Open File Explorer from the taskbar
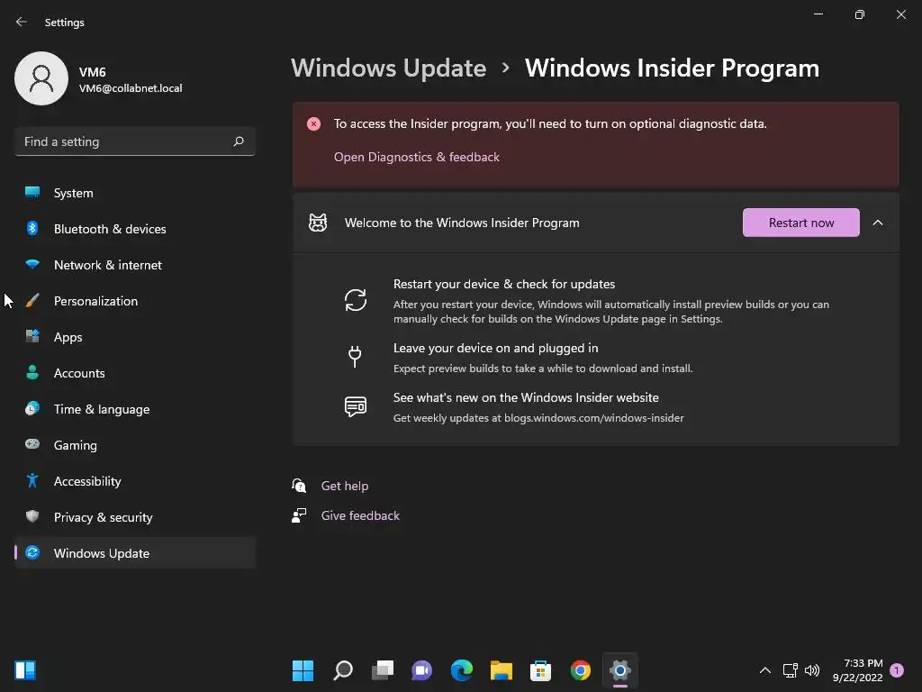This screenshot has height=692, width=922. click(502, 670)
